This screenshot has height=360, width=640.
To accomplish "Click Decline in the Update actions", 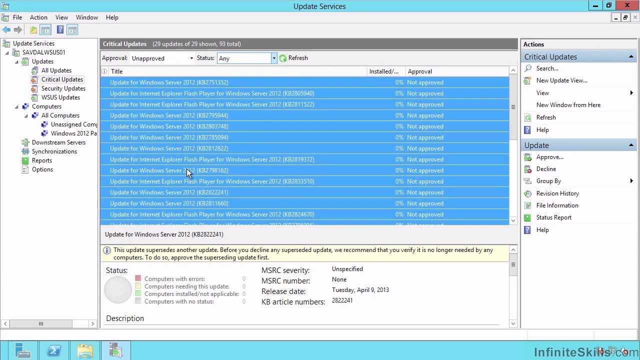I will tap(546, 169).
